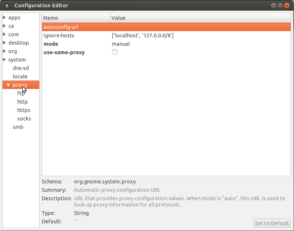The height and width of the screenshot is (231, 294).
Task: Expand the desktop tree node arrow
Action: pos(4,43)
